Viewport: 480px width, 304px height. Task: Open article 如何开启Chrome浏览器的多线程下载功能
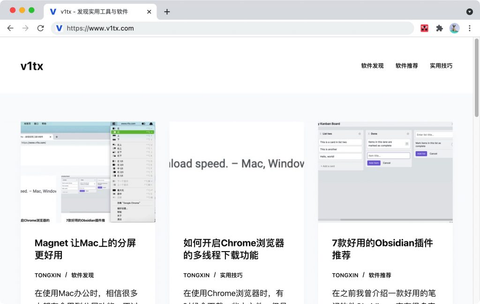pos(234,249)
